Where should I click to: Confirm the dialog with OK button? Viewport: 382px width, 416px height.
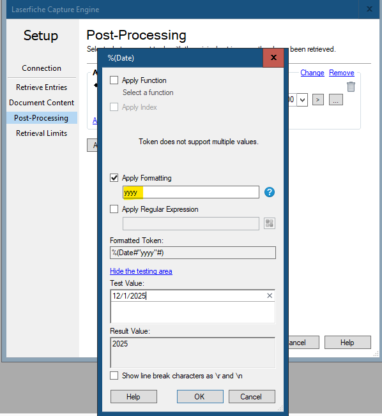(x=200, y=397)
